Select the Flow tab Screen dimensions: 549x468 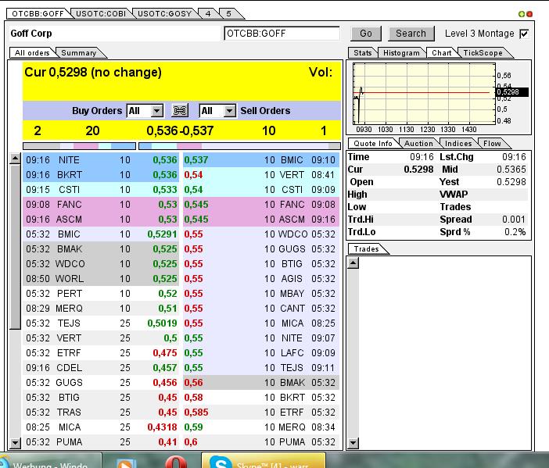[x=492, y=144]
